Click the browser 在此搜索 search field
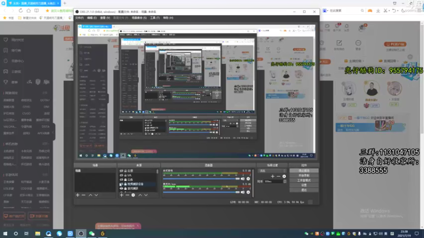Image resolution: width=424 pixels, height=238 pixels. click(345, 11)
